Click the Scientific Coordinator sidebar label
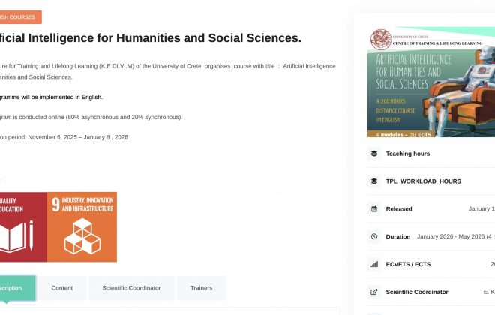Screen dimensions: 495x315 (x=417, y=292)
